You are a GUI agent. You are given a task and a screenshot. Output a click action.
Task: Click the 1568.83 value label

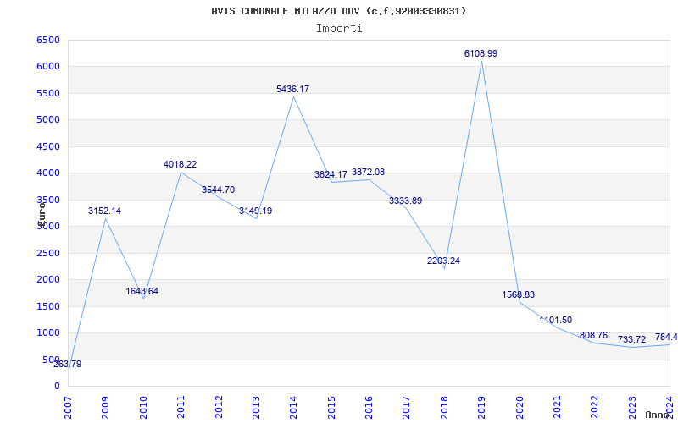coord(519,294)
